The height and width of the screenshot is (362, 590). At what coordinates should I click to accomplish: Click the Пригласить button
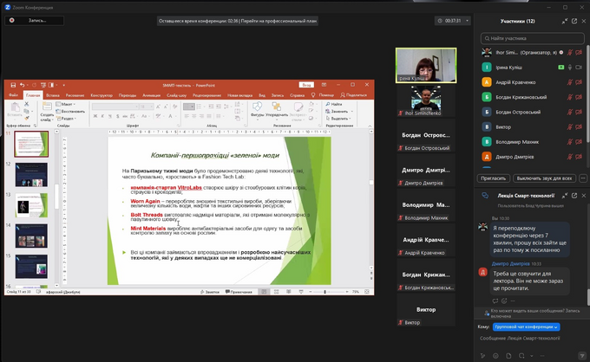494,177
